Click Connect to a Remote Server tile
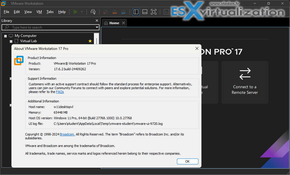 tap(245, 82)
